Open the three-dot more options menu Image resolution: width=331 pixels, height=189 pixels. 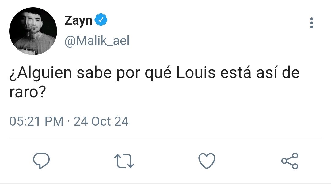(x=312, y=23)
